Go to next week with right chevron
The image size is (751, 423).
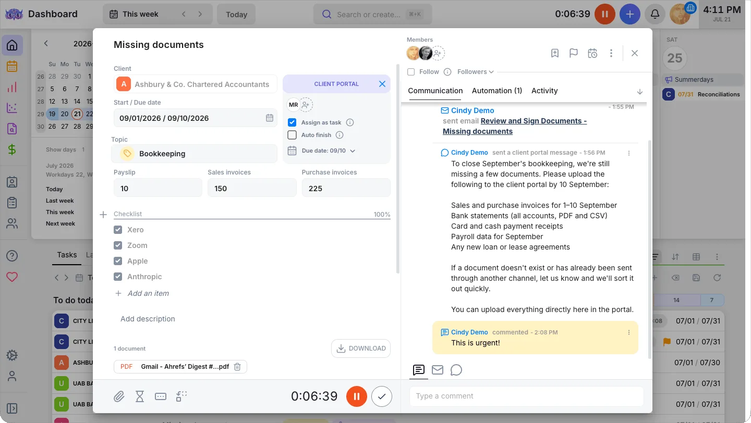point(200,14)
